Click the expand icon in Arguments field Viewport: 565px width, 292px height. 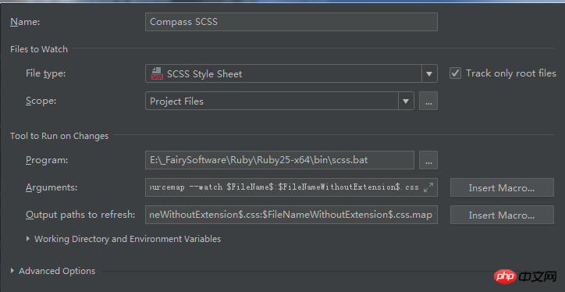(x=428, y=187)
